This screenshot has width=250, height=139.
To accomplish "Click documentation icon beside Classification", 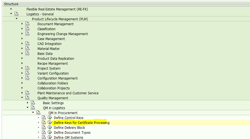I will click(27, 29).
